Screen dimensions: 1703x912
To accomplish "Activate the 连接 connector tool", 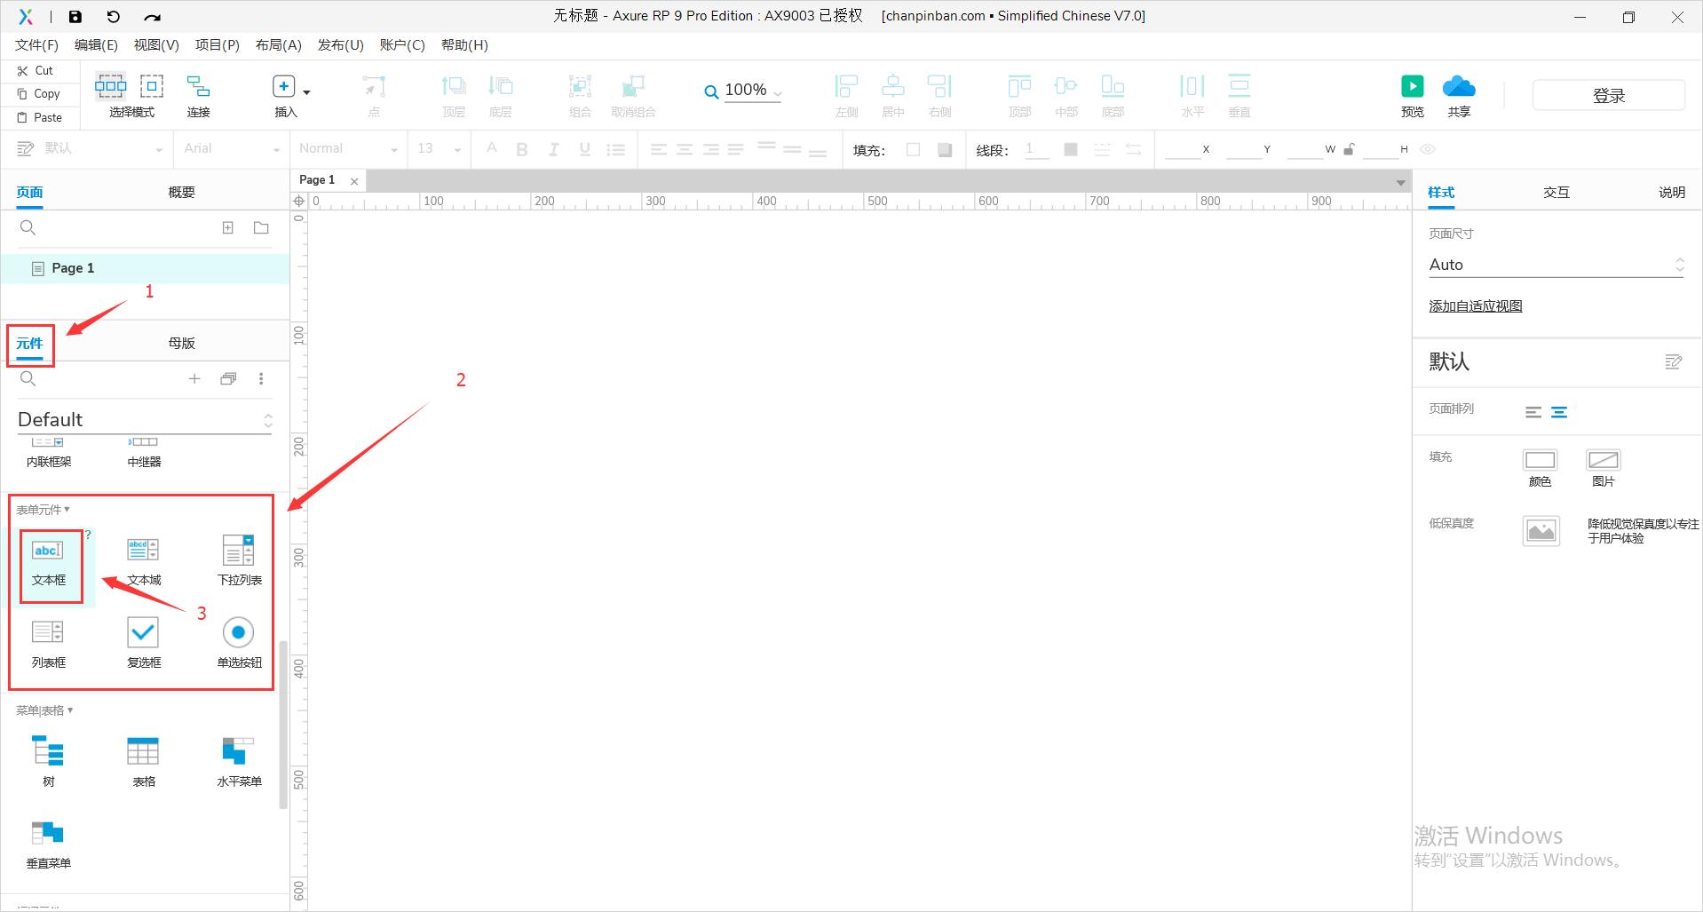I will 199,86.
